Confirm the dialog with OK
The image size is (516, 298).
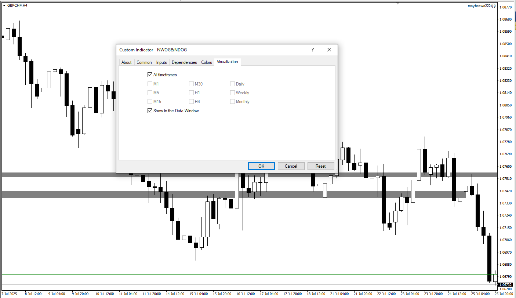tap(261, 166)
